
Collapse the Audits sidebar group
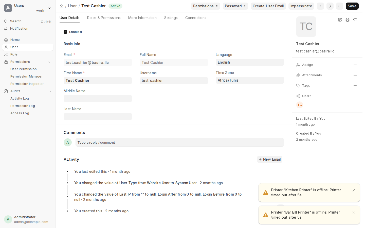[50, 91]
